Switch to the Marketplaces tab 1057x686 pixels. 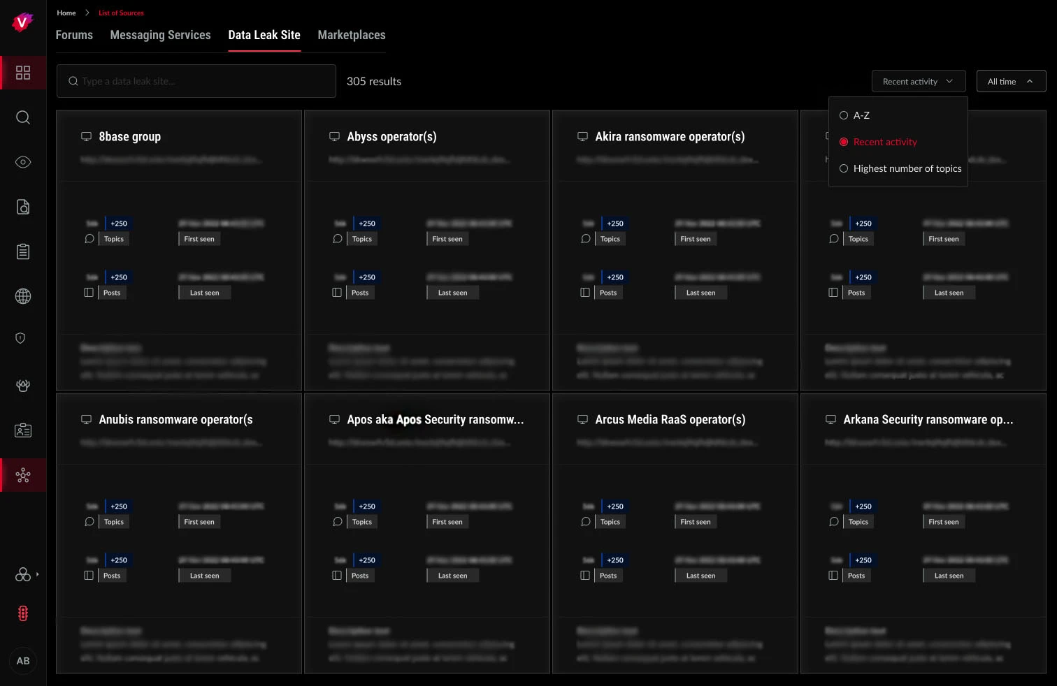click(352, 35)
